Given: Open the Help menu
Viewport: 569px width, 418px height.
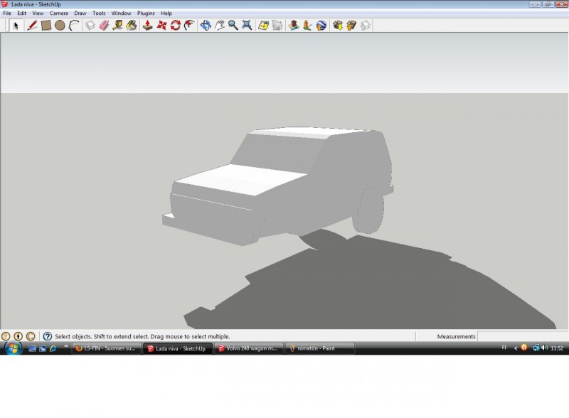Looking at the screenshot, I should click(166, 13).
